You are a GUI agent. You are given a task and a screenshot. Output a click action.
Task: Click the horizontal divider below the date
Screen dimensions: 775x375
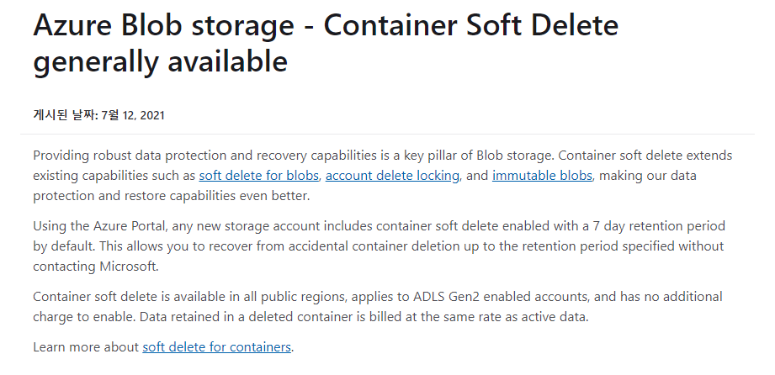click(387, 134)
